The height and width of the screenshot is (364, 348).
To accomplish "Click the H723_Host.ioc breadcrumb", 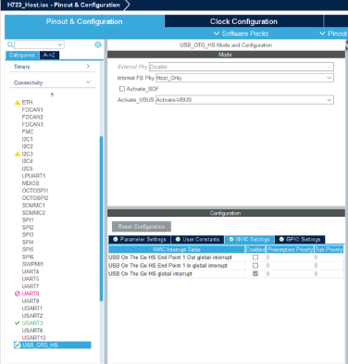I will point(63,5).
